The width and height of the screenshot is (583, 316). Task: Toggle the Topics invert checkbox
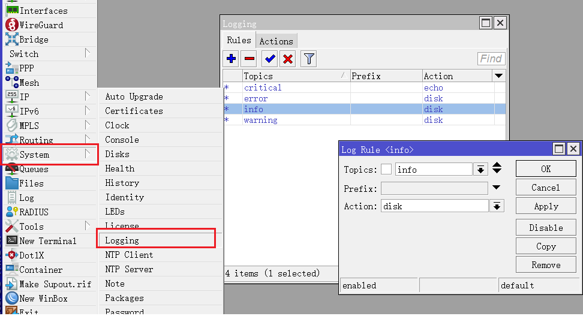click(x=386, y=170)
